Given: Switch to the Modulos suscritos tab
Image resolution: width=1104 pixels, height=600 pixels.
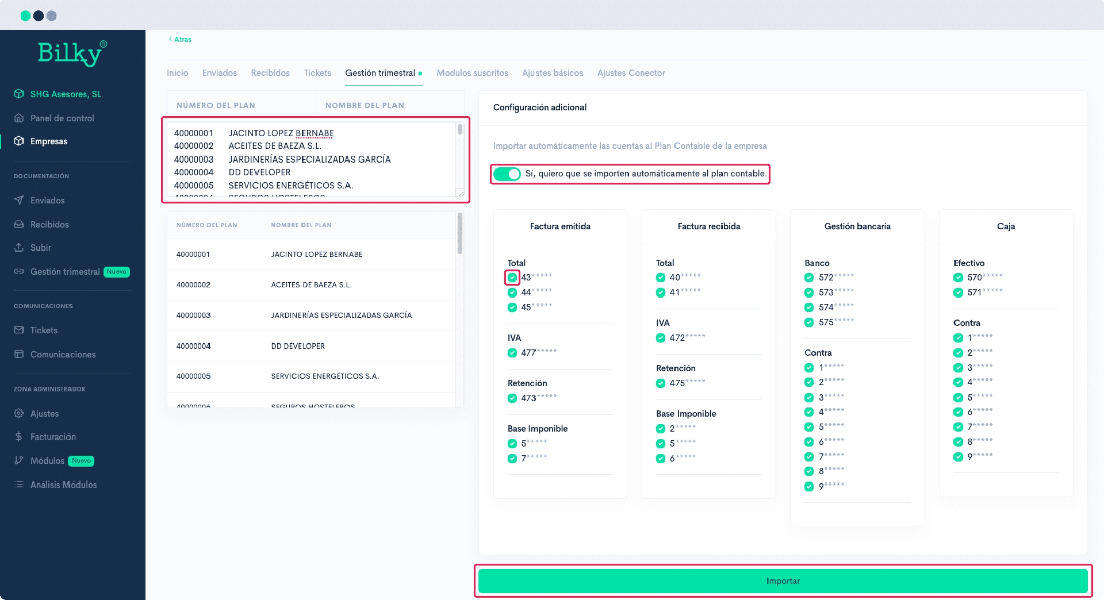Looking at the screenshot, I should pos(473,73).
